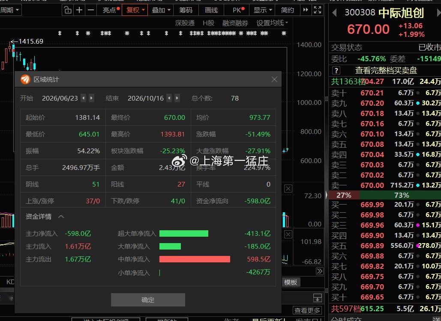Zoom out with the minus icon
The width and height of the screenshot is (441, 321).
90,10
